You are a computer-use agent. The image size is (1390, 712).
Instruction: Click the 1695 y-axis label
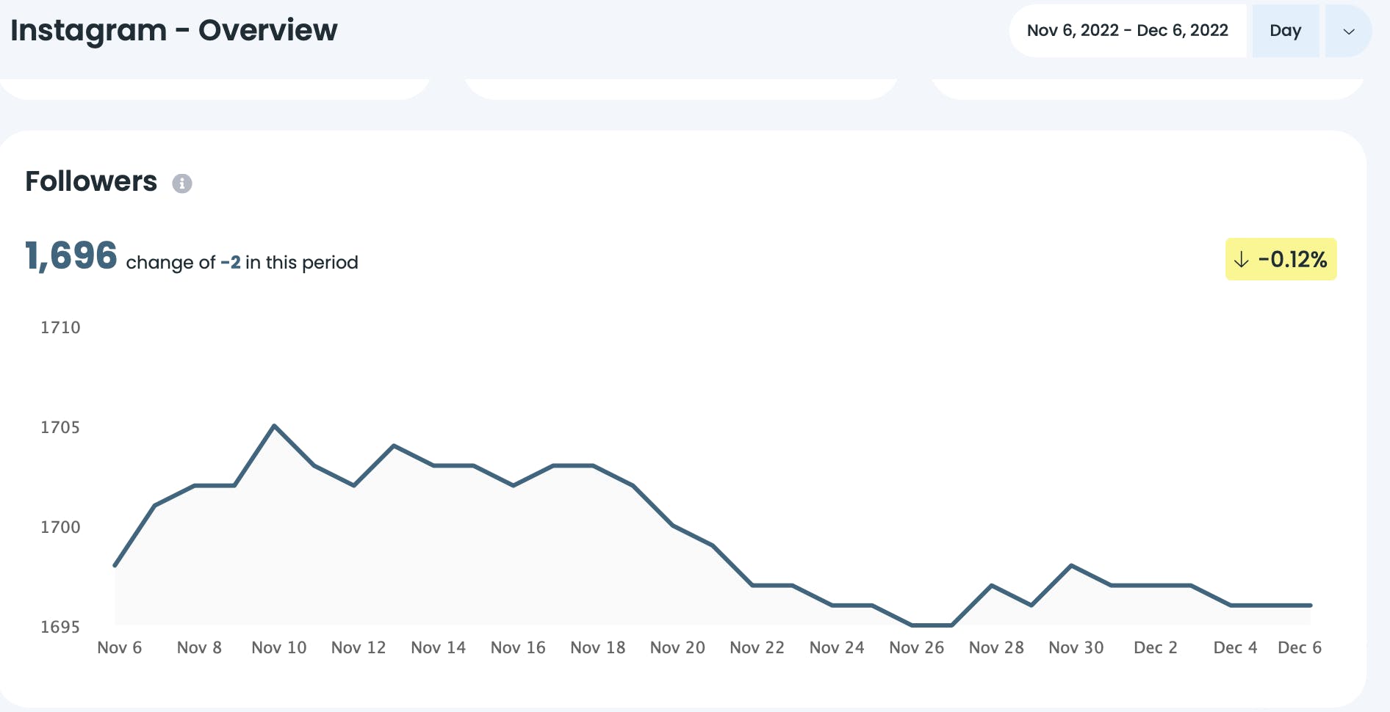tap(60, 627)
